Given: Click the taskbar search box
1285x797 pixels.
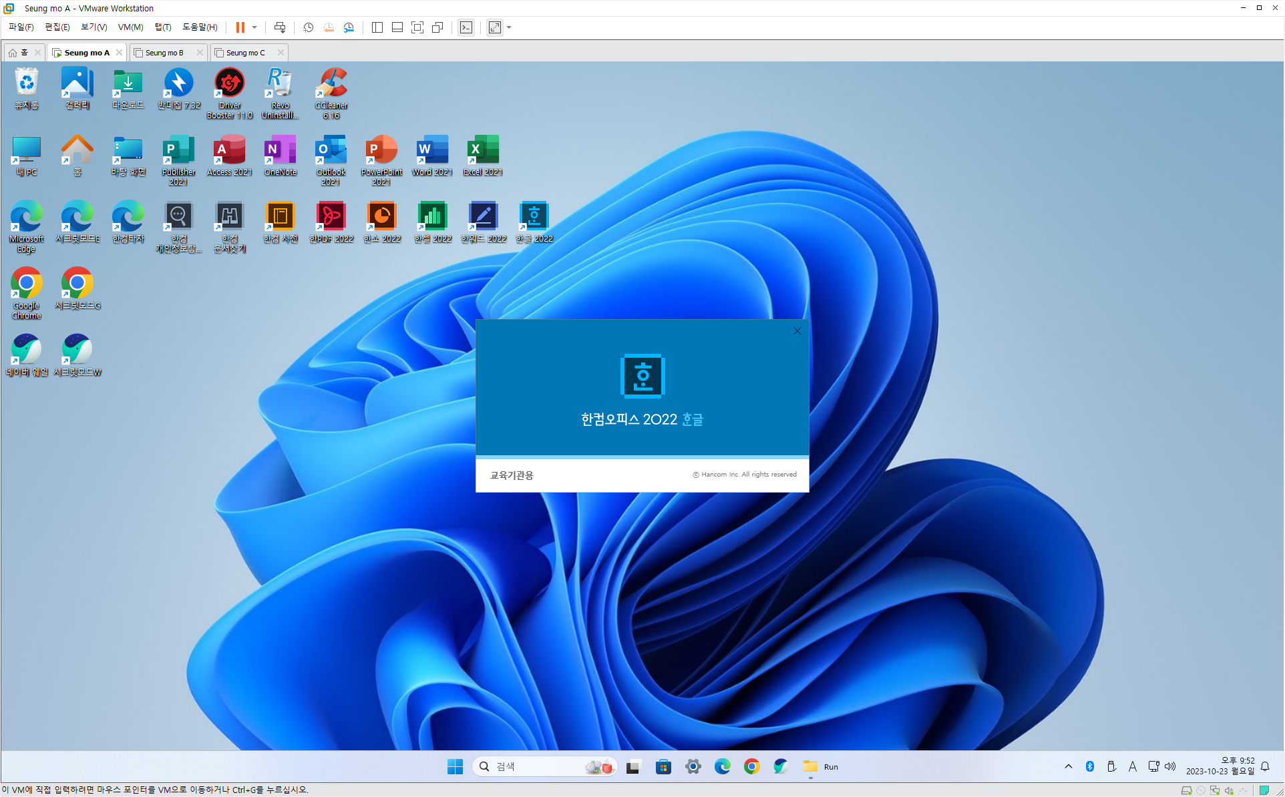Looking at the screenshot, I should [x=534, y=766].
